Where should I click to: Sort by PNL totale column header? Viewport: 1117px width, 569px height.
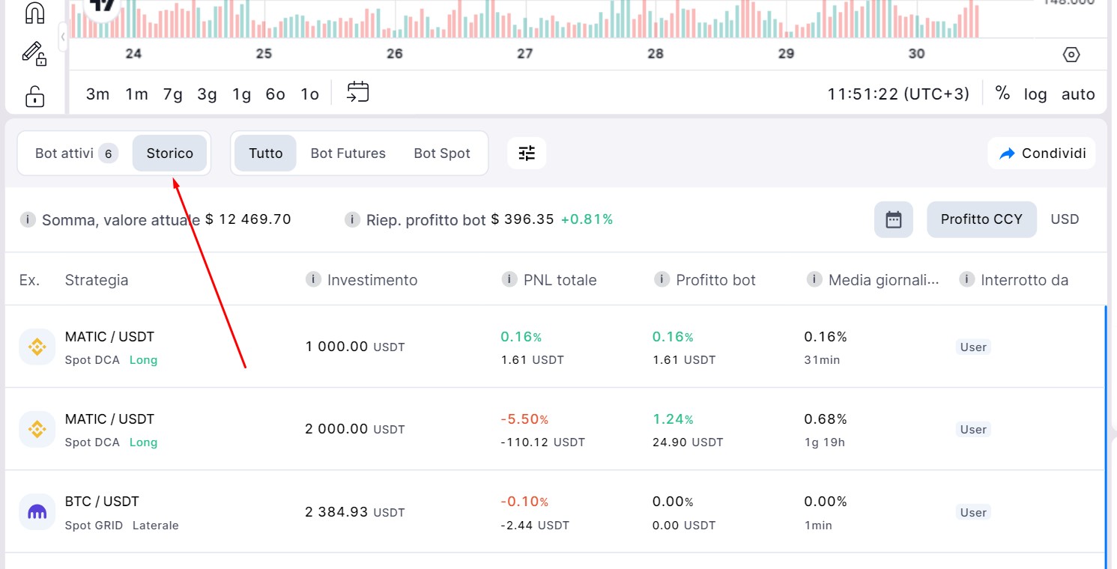(560, 280)
